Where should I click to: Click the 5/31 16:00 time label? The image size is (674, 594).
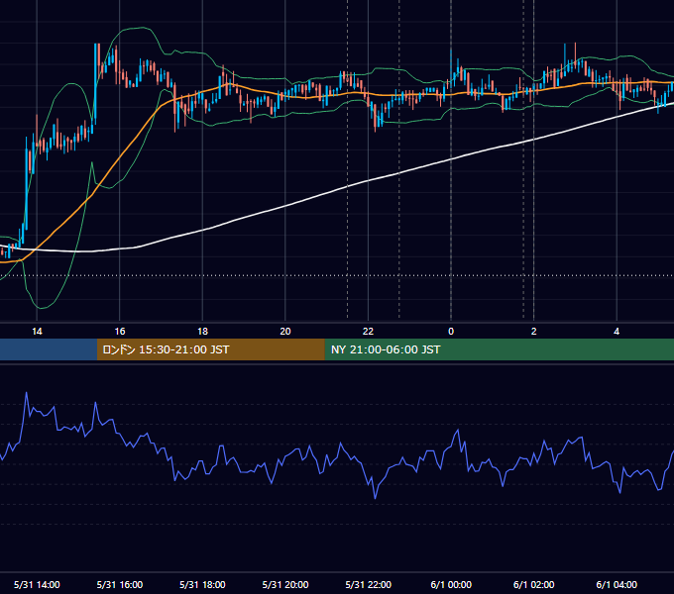pyautogui.click(x=120, y=584)
